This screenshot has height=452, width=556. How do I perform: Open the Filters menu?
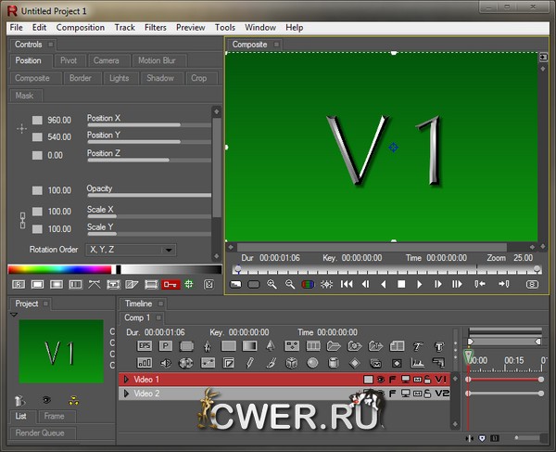point(156,28)
